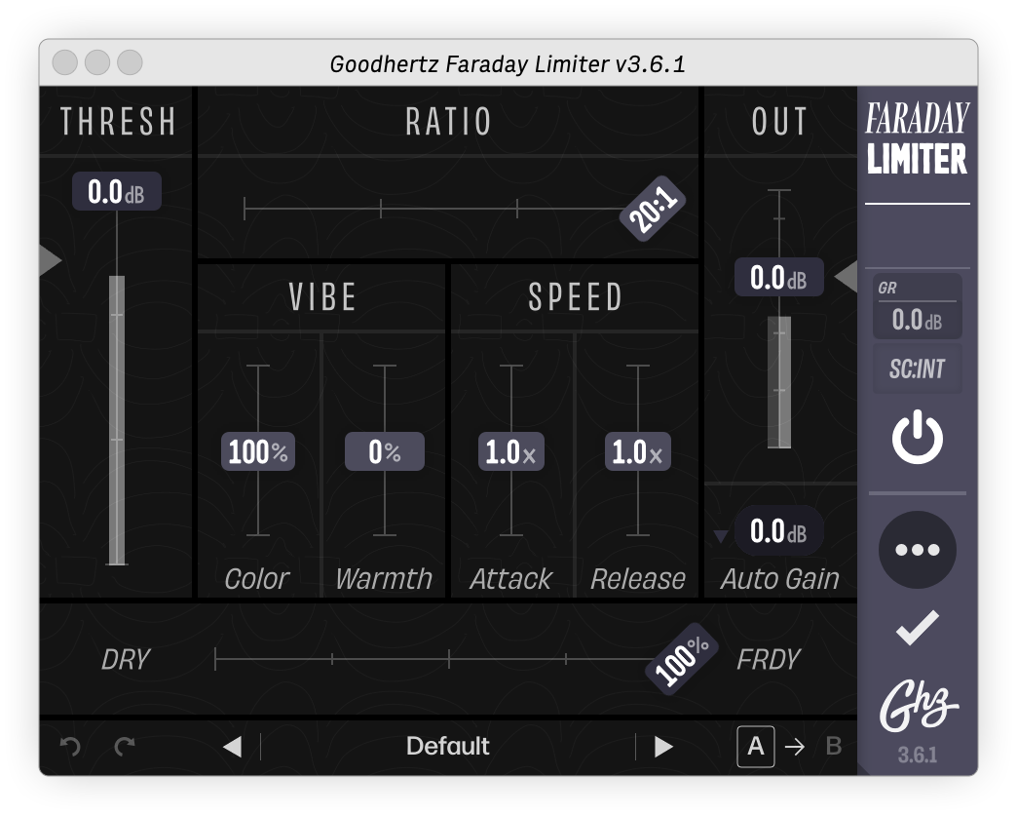Click the THRESH section header
The height and width of the screenshot is (815, 1017).
click(x=118, y=121)
